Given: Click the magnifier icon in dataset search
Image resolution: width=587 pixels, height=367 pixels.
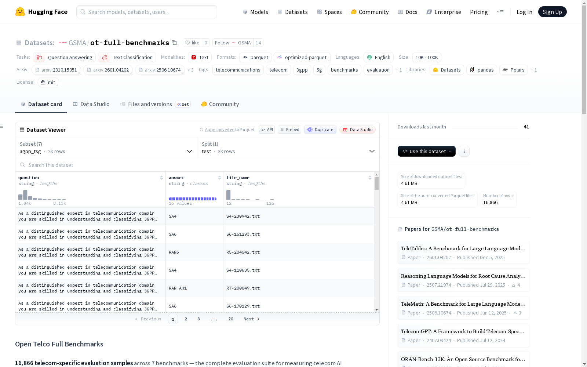Looking at the screenshot, I should pos(23,165).
